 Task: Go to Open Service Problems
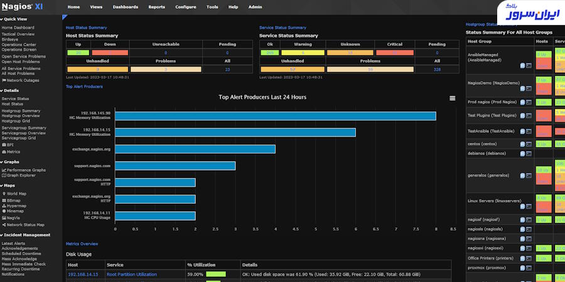pos(24,56)
